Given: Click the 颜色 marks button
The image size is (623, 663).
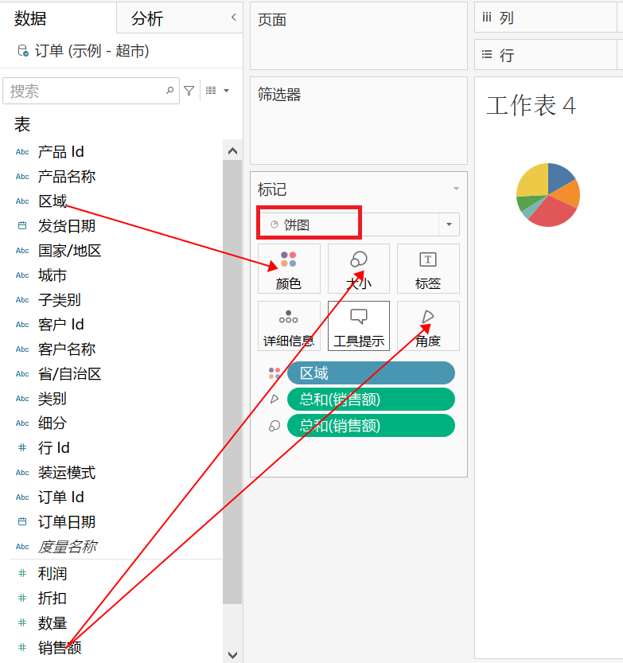Looking at the screenshot, I should tap(289, 269).
